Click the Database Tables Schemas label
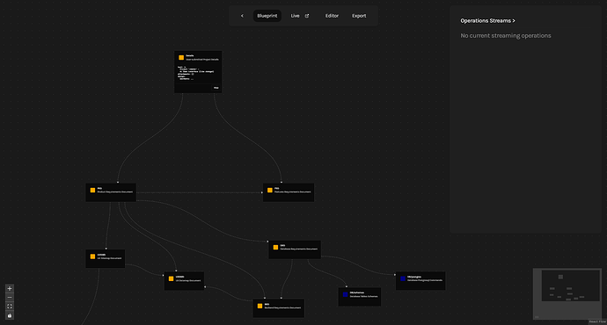Image resolution: width=607 pixels, height=325 pixels. point(363,296)
